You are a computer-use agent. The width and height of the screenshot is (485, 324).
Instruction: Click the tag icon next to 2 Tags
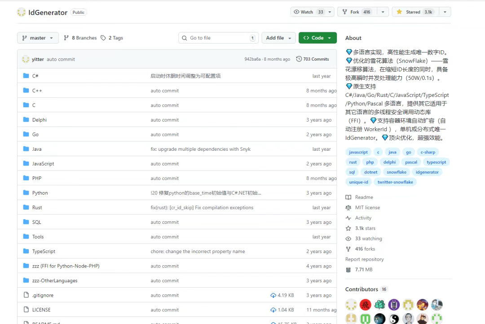click(x=103, y=38)
